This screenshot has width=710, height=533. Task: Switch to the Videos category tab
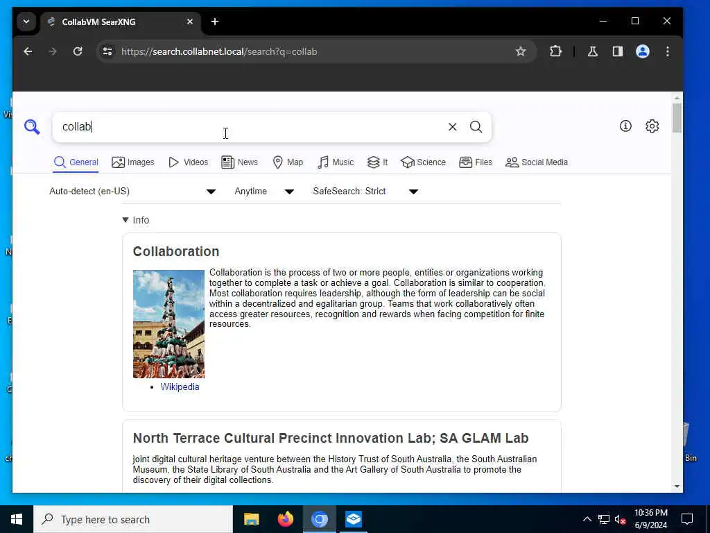(189, 162)
